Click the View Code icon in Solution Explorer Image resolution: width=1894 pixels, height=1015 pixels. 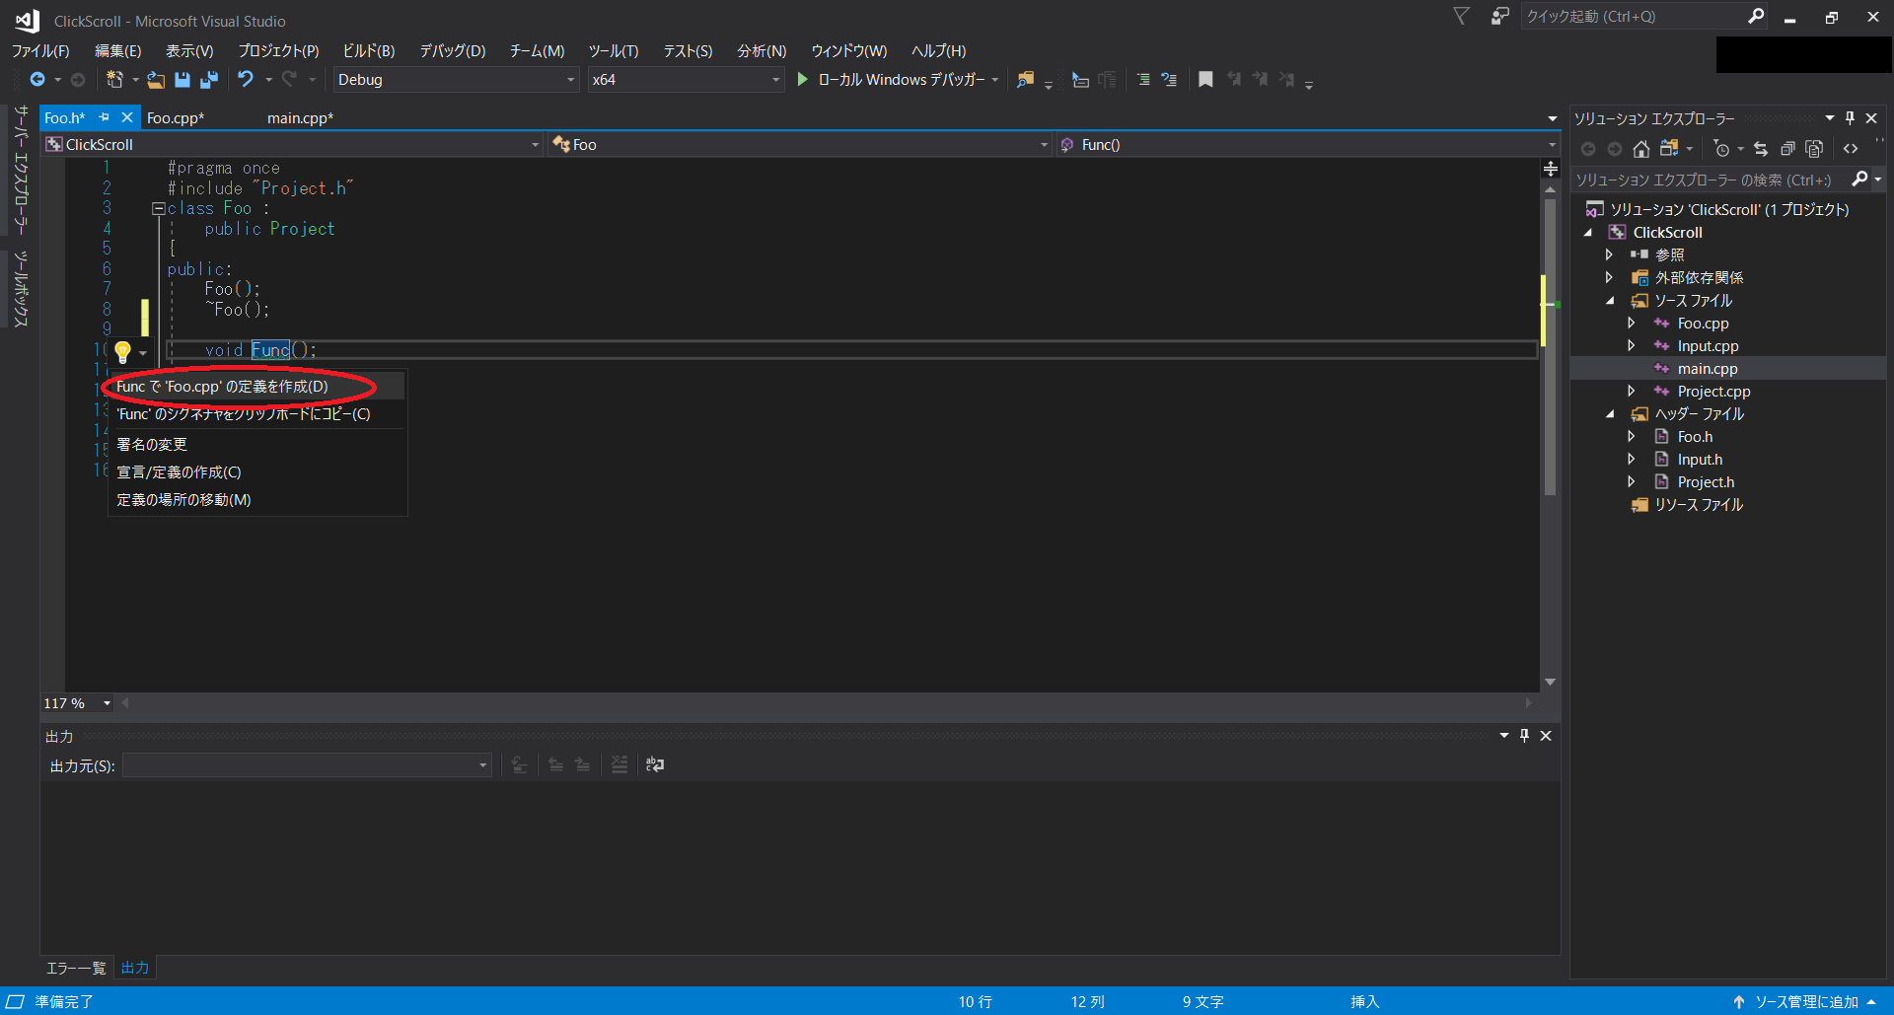tap(1850, 149)
